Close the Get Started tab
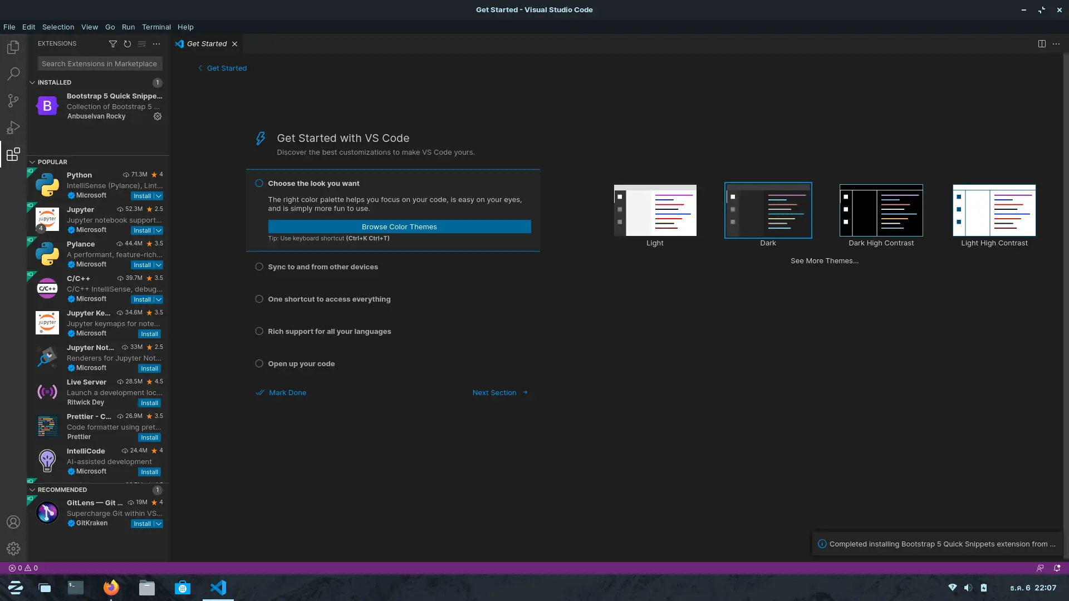 pyautogui.click(x=234, y=43)
